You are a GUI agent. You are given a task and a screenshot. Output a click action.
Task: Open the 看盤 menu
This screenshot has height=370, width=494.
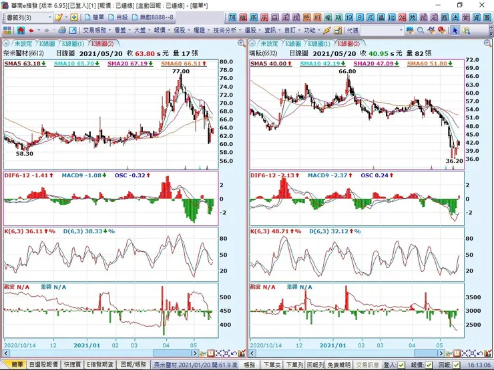(122, 31)
